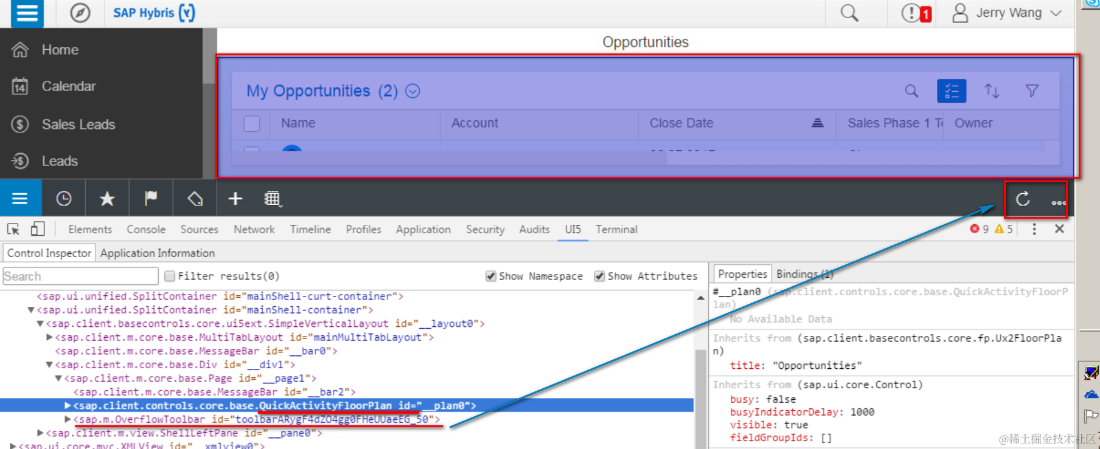
Task: Click the compass navigation icon
Action: [80, 13]
